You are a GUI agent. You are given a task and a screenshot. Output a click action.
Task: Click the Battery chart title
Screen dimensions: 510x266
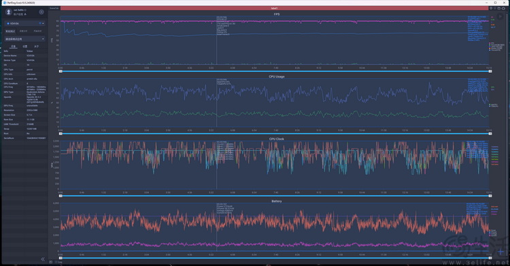[277, 201]
